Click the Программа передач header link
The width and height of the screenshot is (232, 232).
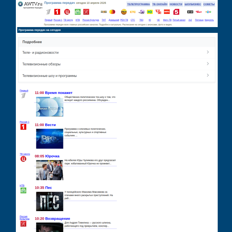pos(60,3)
